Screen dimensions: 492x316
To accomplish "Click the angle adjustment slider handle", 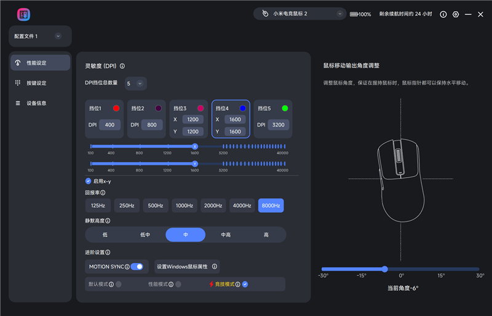I will coord(385,269).
